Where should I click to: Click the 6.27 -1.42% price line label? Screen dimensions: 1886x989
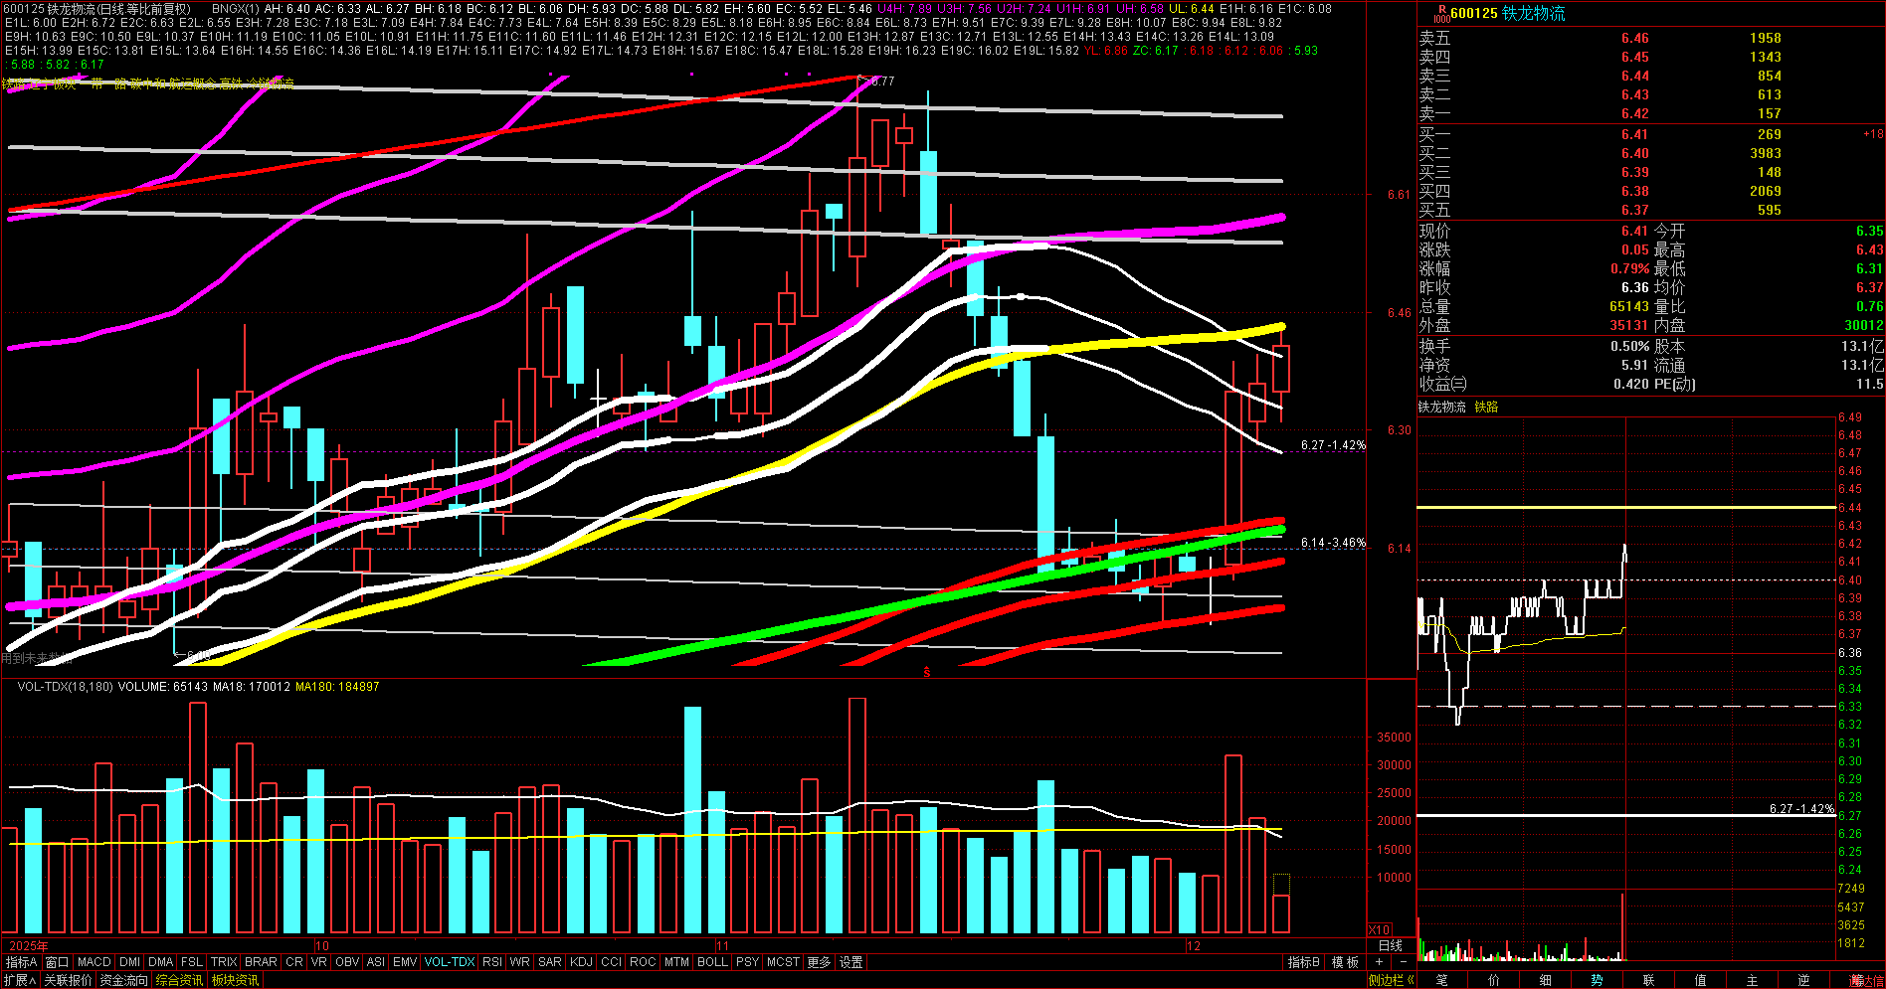[1333, 445]
